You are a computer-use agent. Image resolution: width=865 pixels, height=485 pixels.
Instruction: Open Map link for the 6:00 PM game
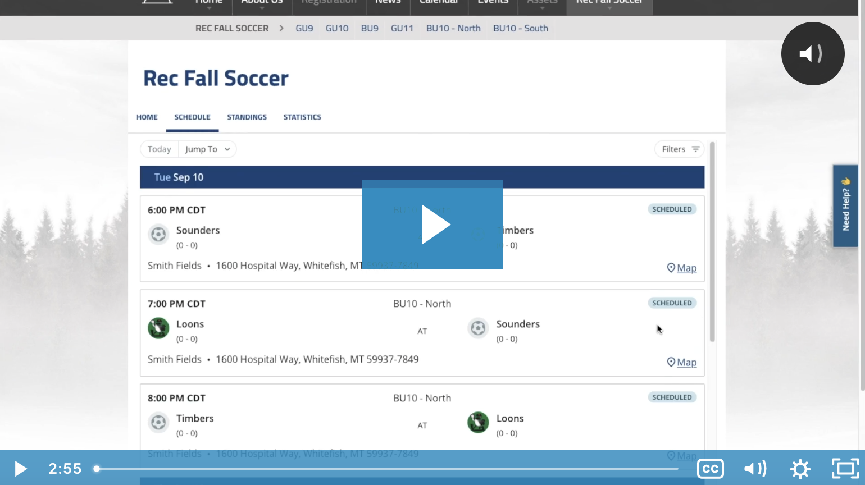682,268
